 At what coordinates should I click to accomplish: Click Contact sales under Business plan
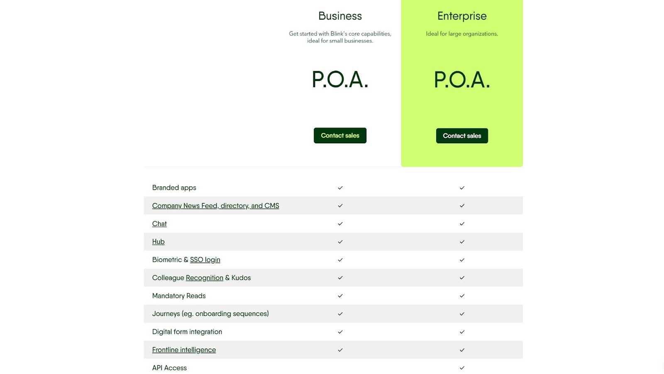[x=340, y=135]
